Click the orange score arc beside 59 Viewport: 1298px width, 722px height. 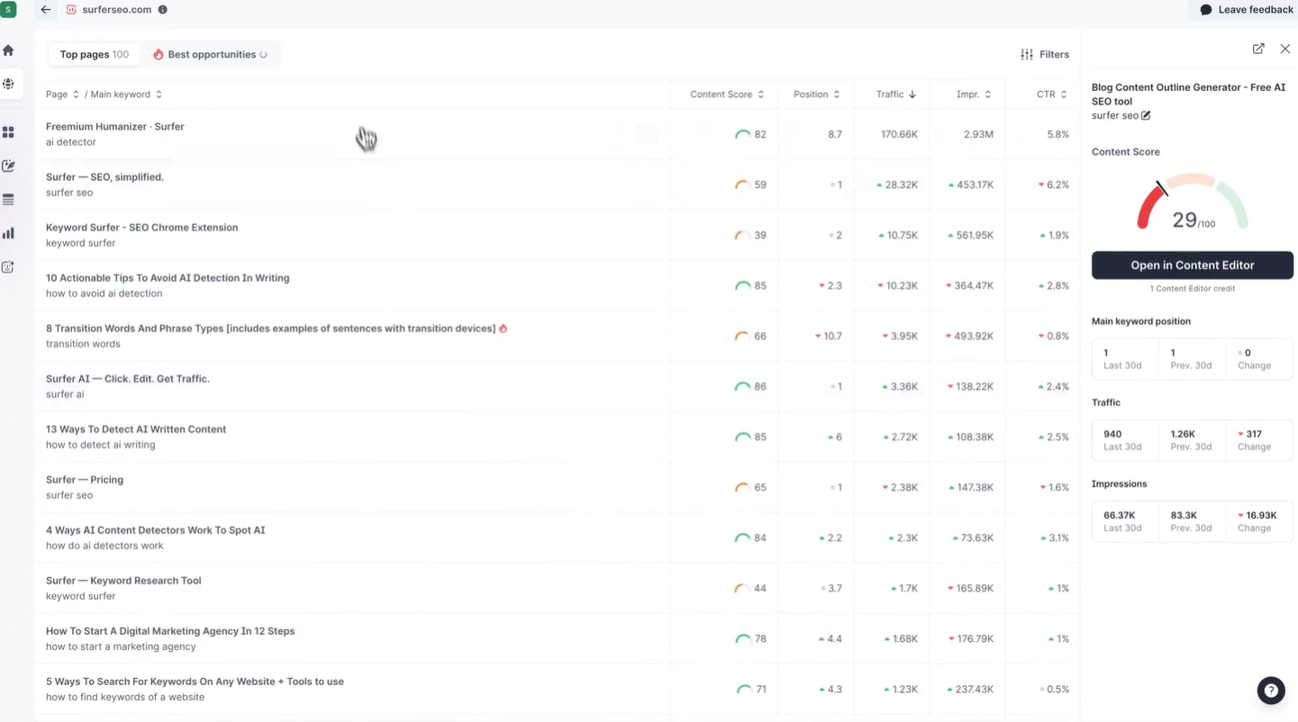[x=742, y=185]
